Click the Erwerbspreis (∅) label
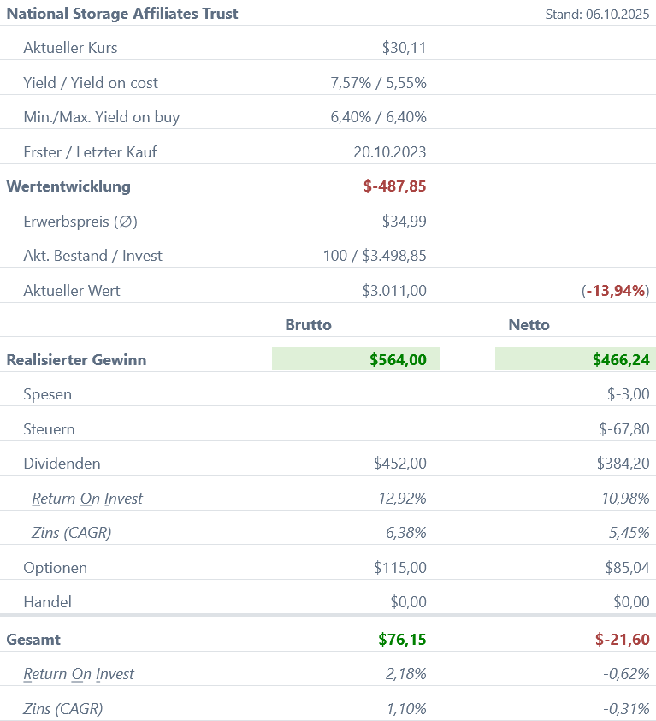 80,222
